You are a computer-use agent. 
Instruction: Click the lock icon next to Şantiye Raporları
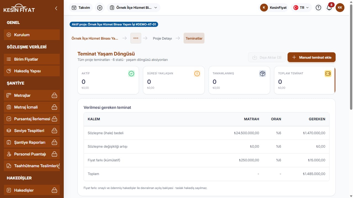pyautogui.click(x=54, y=143)
